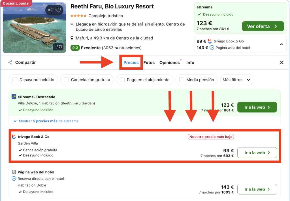Image resolution: width=290 pixels, height=201 pixels.
Task: Click the hotel building icon
Action: (x=14, y=172)
